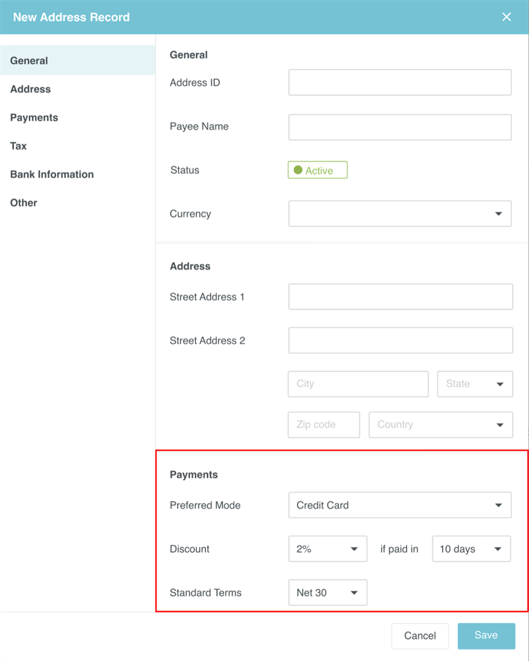Go to the Address sidebar section
This screenshot has width=529, height=661.
[x=30, y=89]
